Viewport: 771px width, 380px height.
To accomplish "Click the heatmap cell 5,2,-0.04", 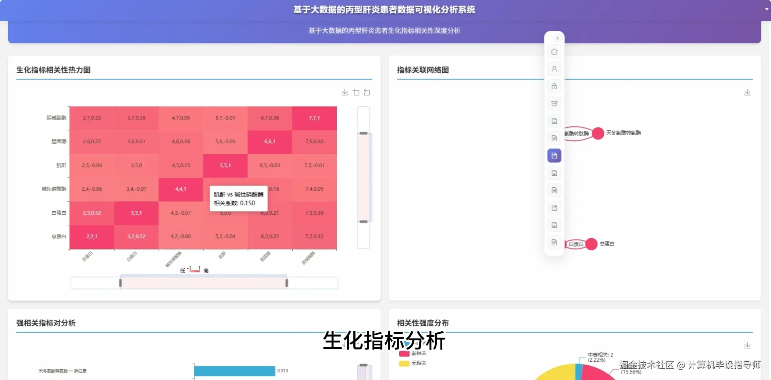I will tap(225, 236).
